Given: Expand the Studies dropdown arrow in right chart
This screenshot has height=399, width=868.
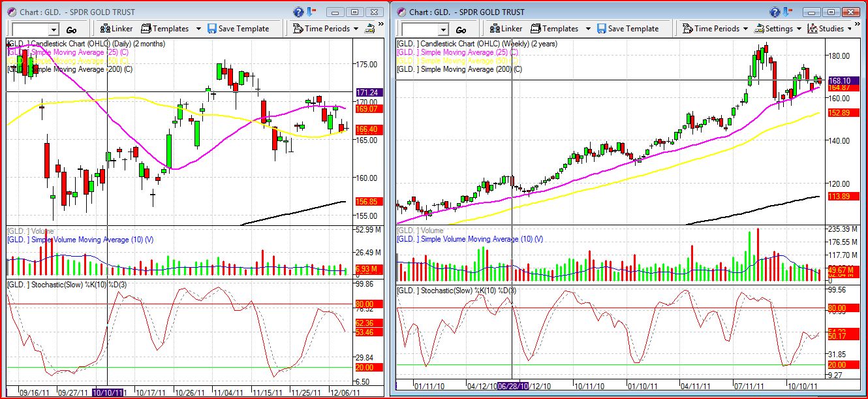Looking at the screenshot, I should (x=850, y=29).
